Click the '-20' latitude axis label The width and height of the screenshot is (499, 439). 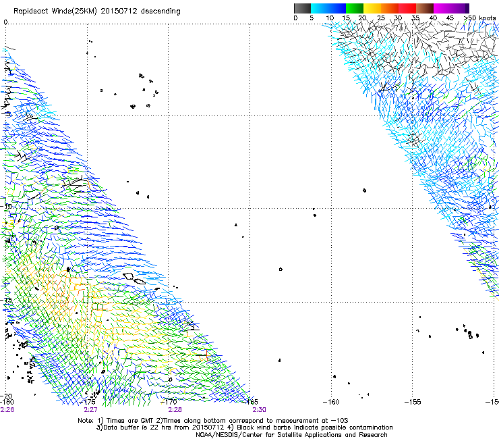[x=6, y=396]
